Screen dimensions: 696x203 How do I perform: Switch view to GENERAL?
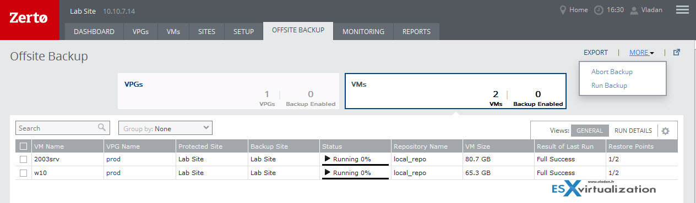[x=590, y=131]
